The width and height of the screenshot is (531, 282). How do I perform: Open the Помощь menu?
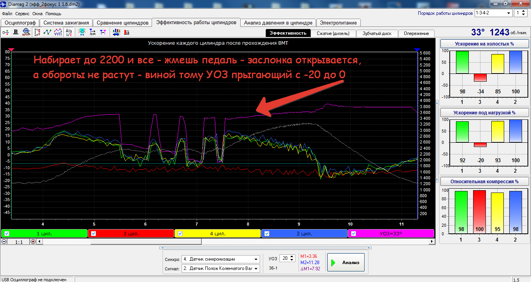(x=53, y=14)
